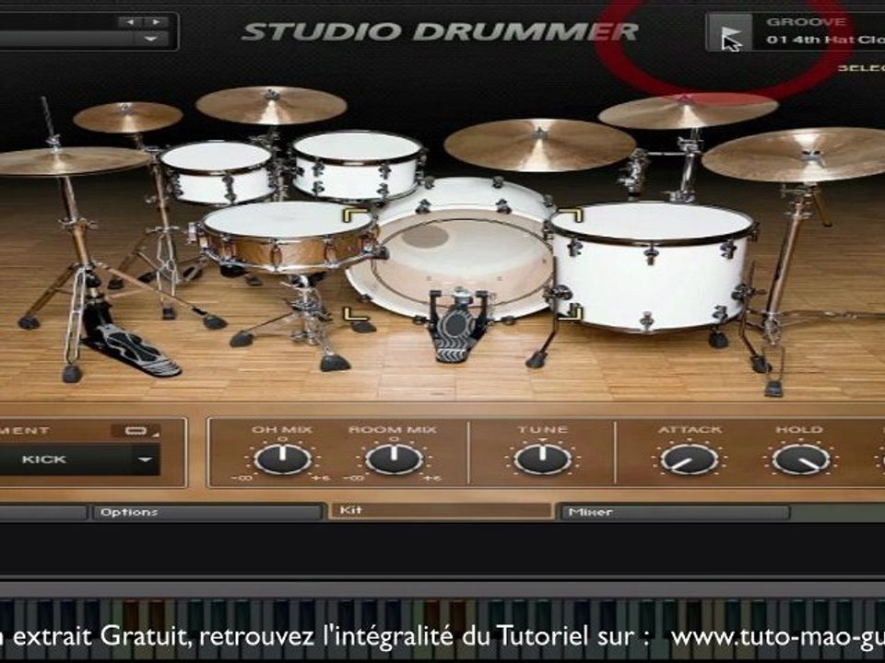
Task: Adjust the ROOM MIX knob
Action: click(x=394, y=459)
